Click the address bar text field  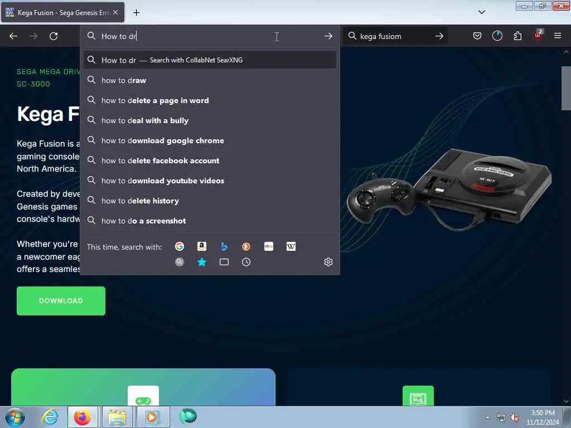pyautogui.click(x=210, y=36)
